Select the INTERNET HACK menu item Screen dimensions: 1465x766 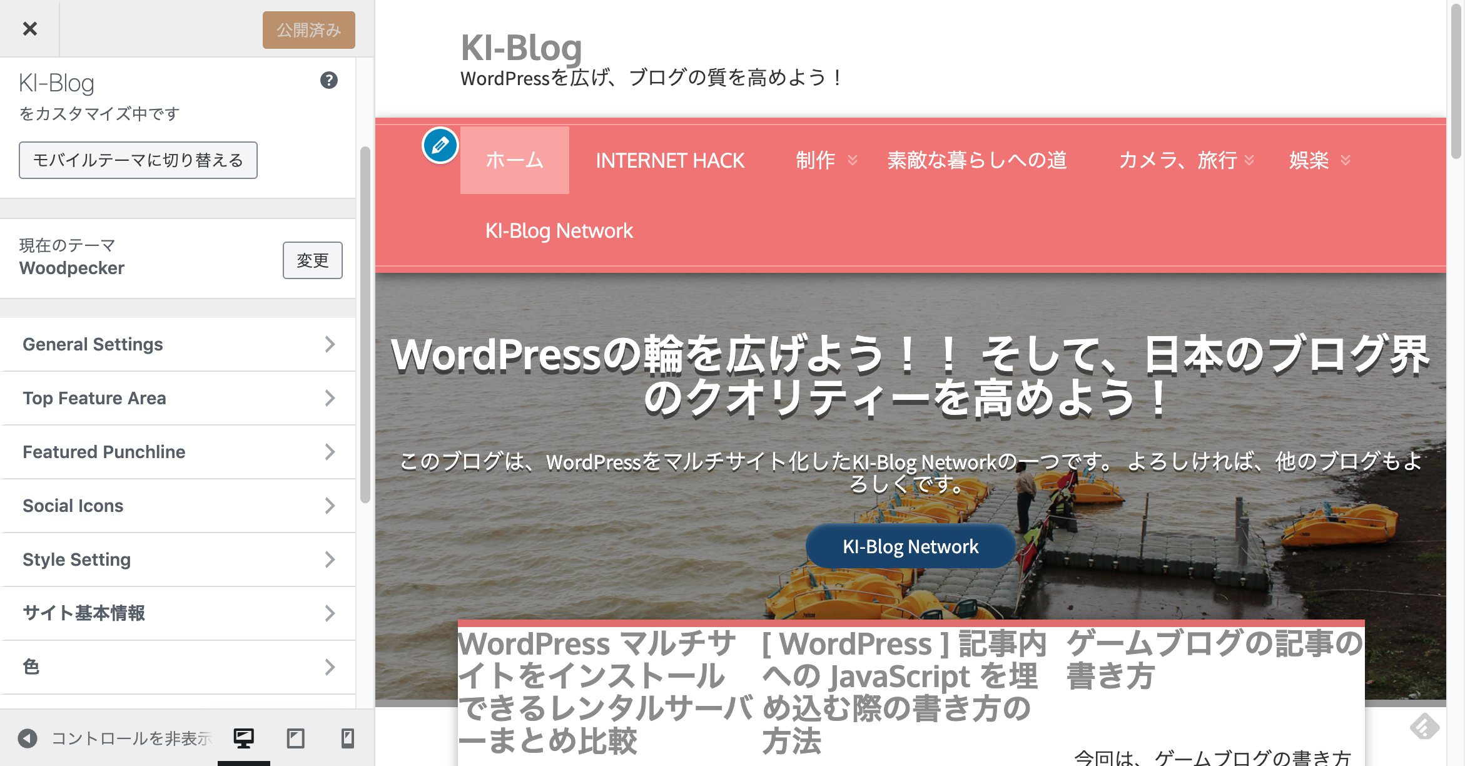pyautogui.click(x=669, y=160)
